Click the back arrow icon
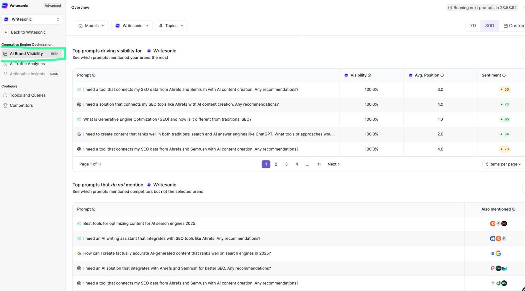Screen dimensions: 525x291 (6, 32)
